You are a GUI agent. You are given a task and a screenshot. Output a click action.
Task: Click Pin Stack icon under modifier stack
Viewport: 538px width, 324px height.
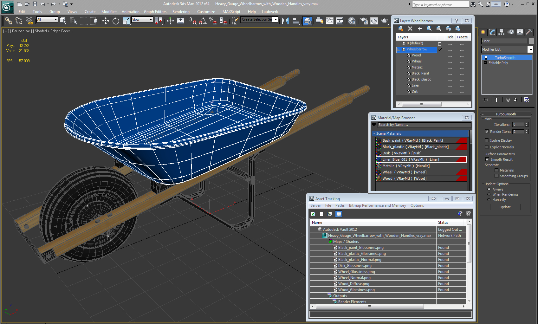click(485, 100)
